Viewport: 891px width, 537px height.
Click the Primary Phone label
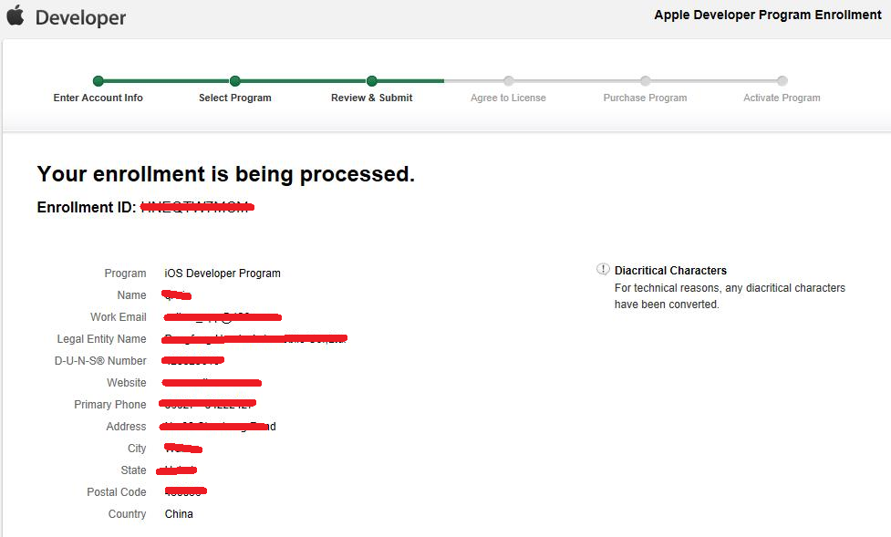[x=109, y=405]
